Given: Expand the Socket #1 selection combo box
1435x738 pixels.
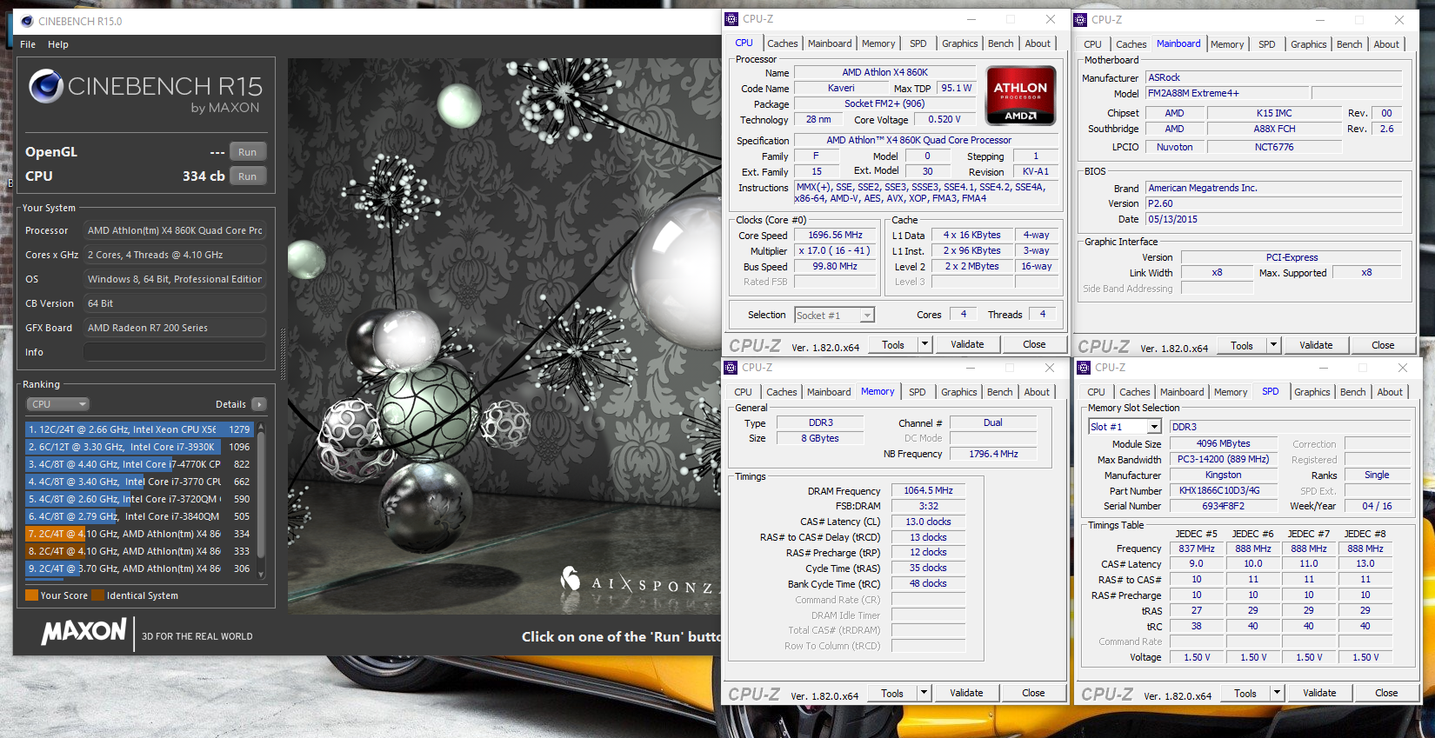Looking at the screenshot, I should [867, 316].
